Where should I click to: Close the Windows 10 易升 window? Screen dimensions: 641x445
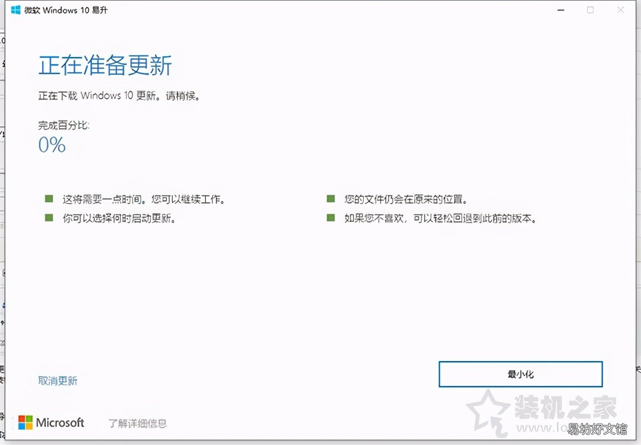pos(621,10)
